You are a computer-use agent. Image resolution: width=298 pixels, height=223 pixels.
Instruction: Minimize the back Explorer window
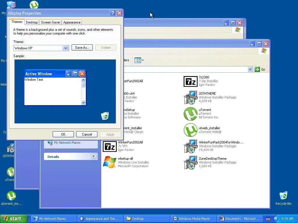pos(226,23)
